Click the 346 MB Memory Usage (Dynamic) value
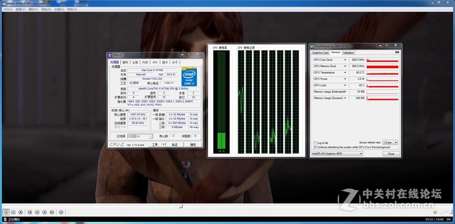 357,98
